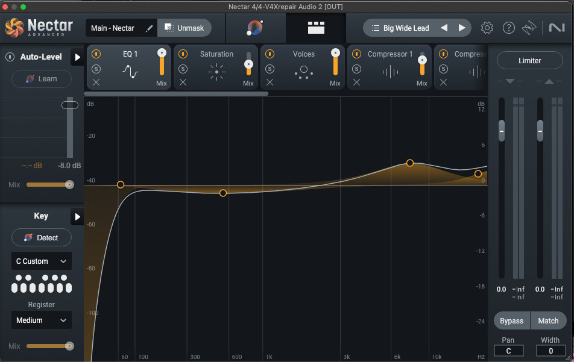
Task: Click the EQ 1 Mix slider knob
Action: tap(162, 53)
